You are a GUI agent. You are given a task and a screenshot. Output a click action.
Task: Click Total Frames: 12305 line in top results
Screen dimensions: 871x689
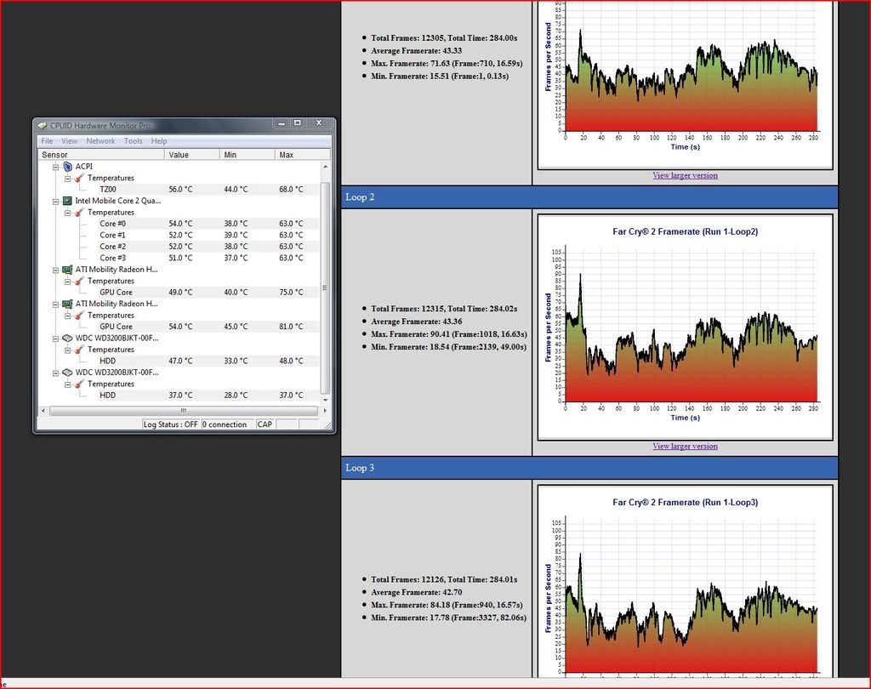[444, 38]
